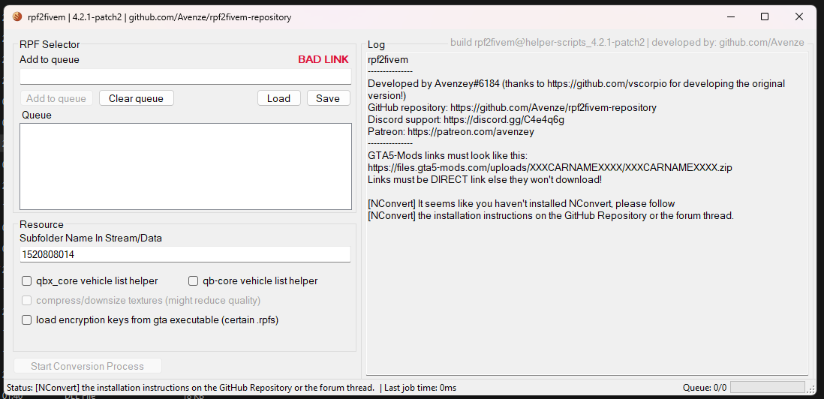This screenshot has width=824, height=399.
Task: Click the Save button
Action: (328, 98)
